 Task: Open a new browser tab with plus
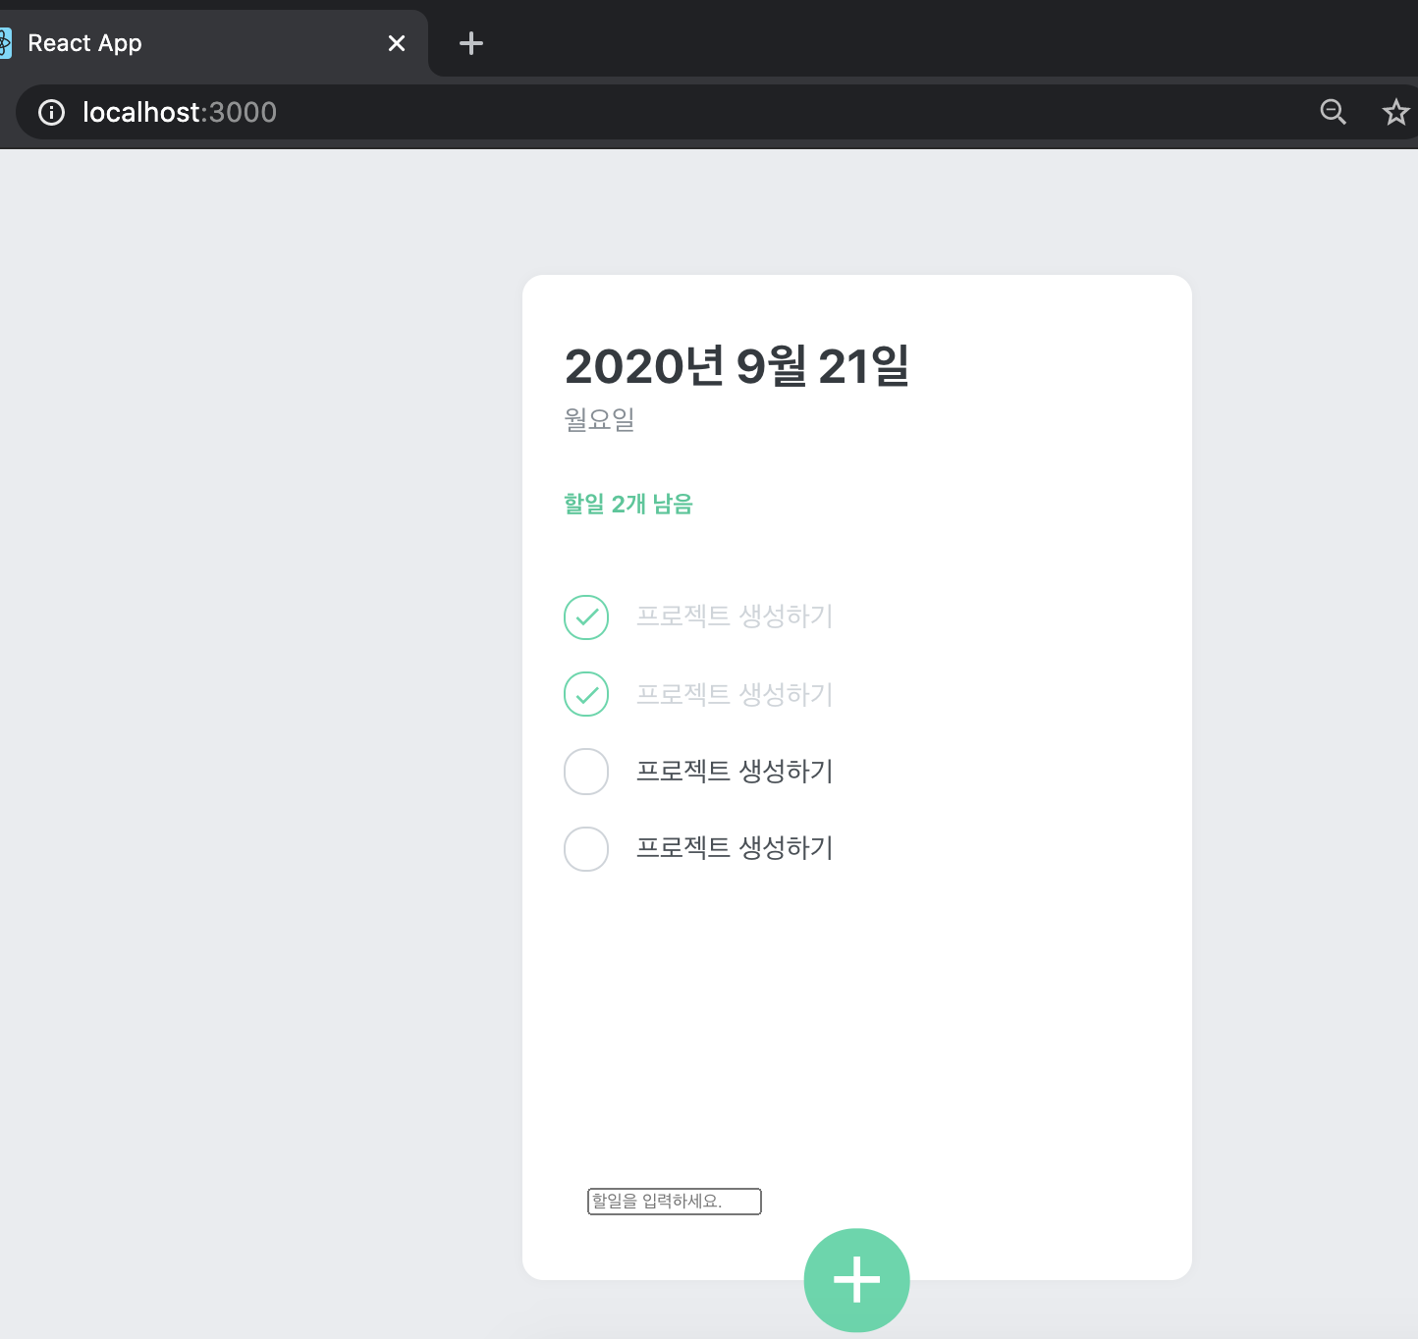click(471, 43)
